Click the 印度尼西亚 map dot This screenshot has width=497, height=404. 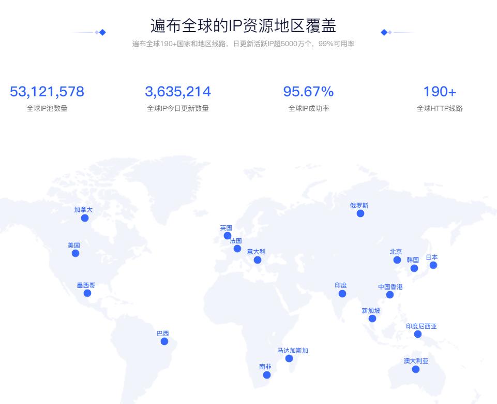pos(417,334)
